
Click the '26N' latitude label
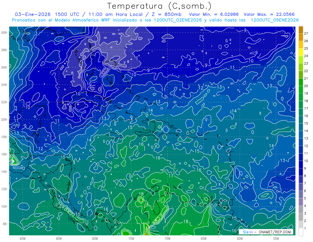tap(4, 67)
